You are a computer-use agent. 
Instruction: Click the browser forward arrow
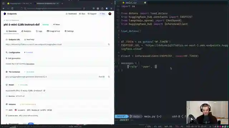point(8,9)
